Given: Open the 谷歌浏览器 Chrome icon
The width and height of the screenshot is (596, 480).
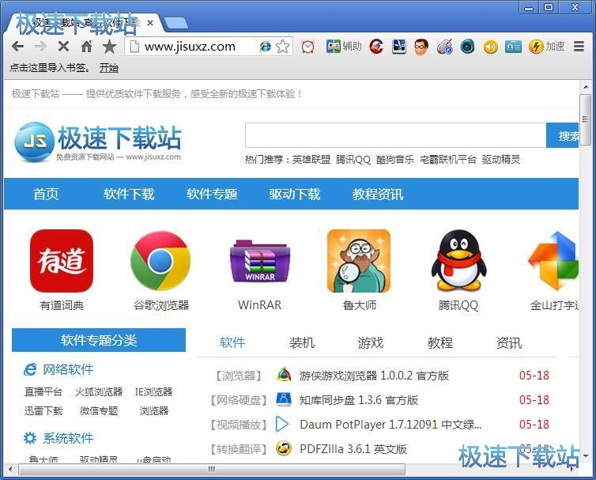Looking at the screenshot, I should pos(160,261).
